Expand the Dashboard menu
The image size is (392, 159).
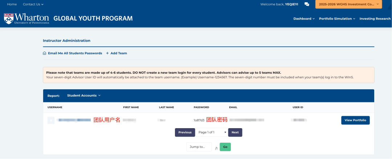point(304,19)
